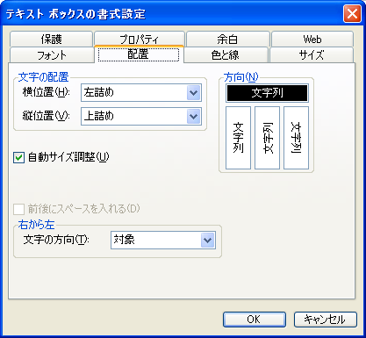Pick the upward-rotated 文字列 orientation

(x=267, y=138)
